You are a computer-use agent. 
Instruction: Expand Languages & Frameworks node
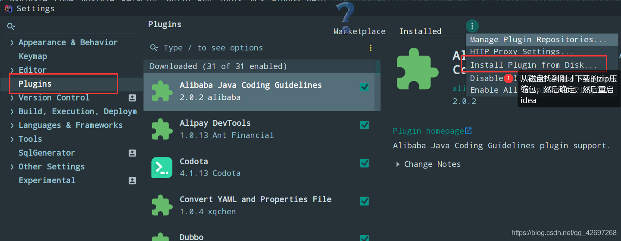[x=12, y=125]
